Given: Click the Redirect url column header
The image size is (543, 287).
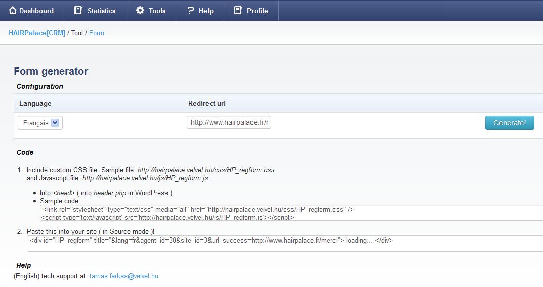Looking at the screenshot, I should [x=207, y=104].
